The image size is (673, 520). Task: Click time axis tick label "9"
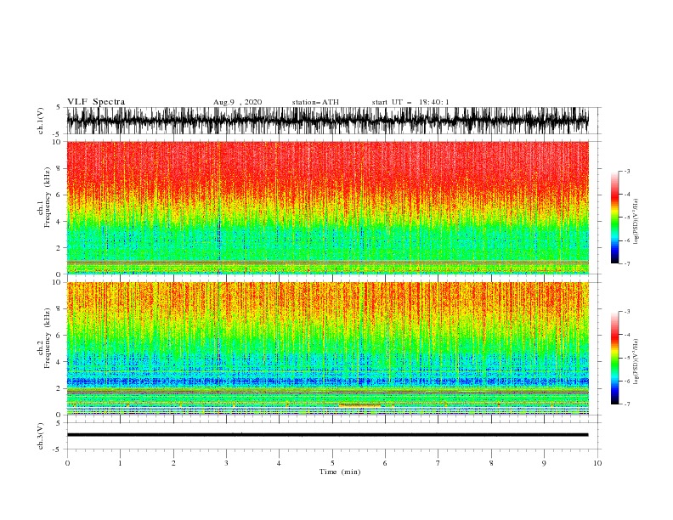544,463
